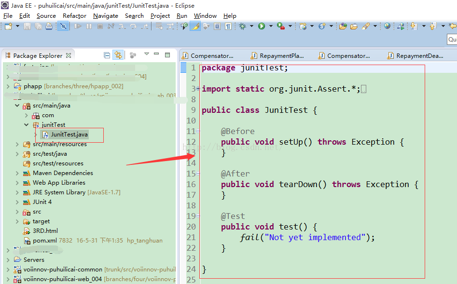Switch to the RepaymentDea... editor tab

416,55
